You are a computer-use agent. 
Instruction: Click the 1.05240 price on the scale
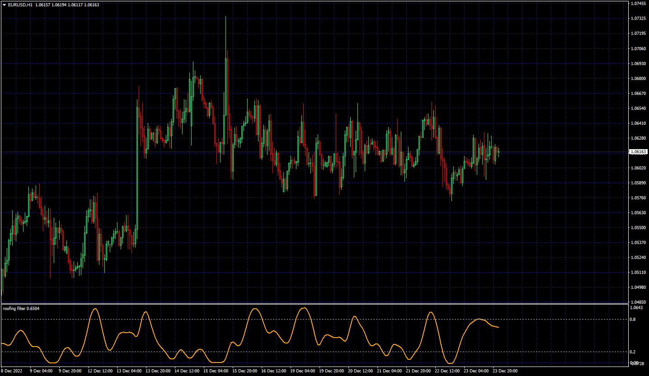638,257
